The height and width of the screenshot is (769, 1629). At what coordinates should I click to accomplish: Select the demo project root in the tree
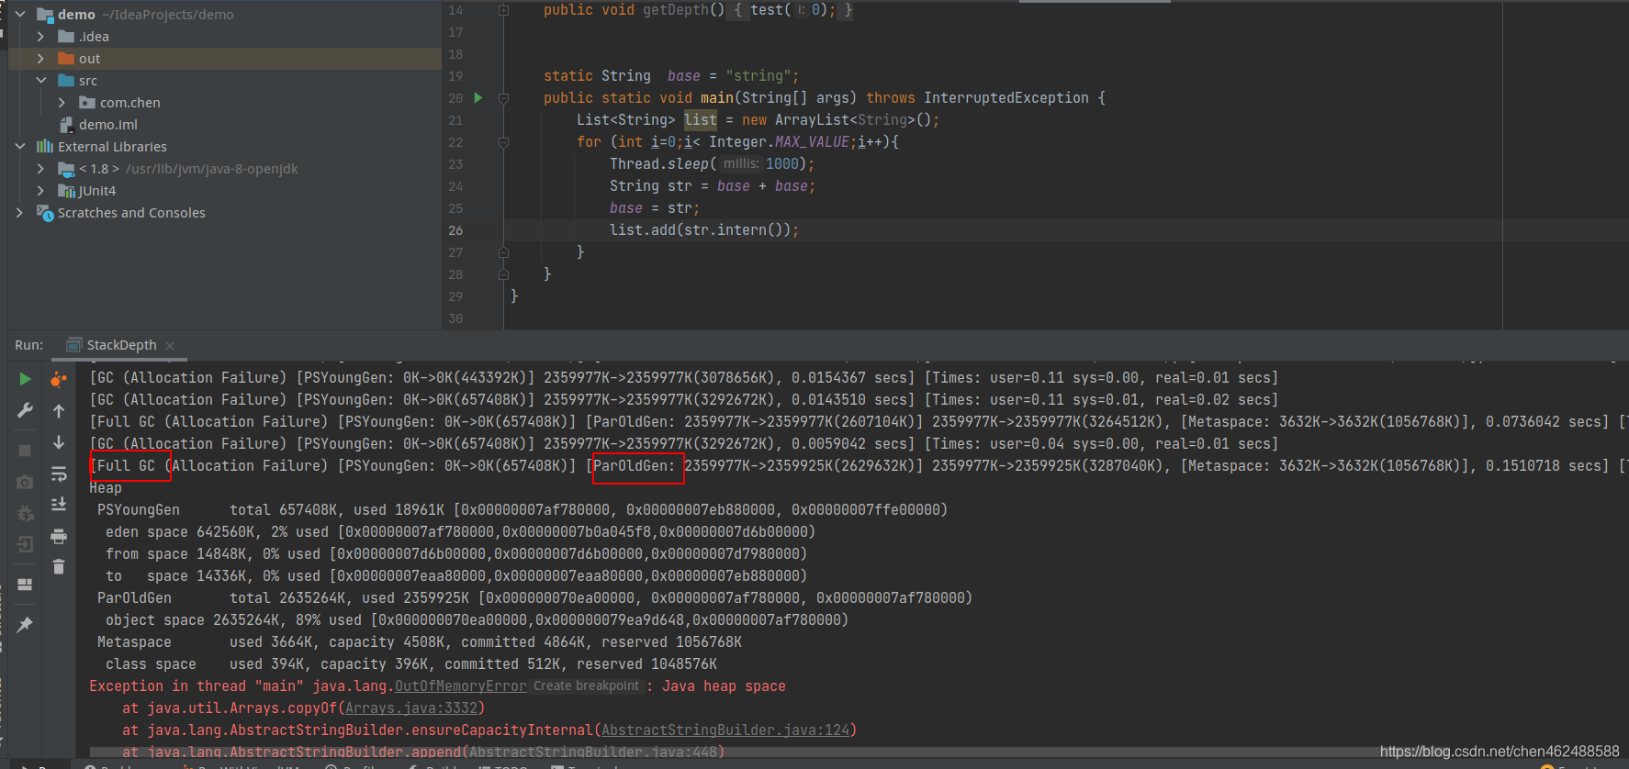76,15
